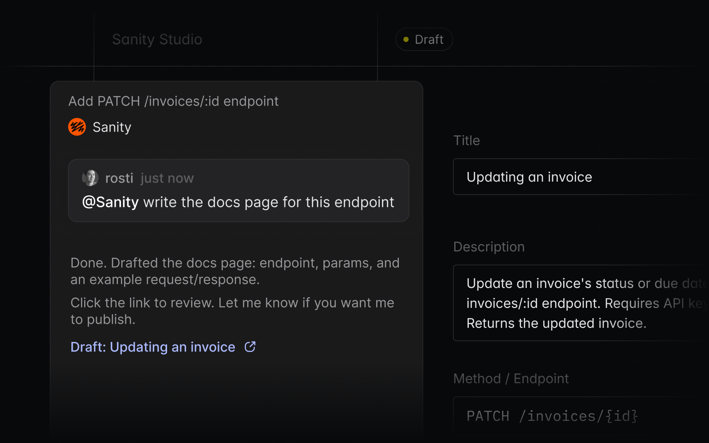Click the 'Add PATCH /invoices/:id endpoint' heading
This screenshot has width=709, height=443.
tap(174, 101)
